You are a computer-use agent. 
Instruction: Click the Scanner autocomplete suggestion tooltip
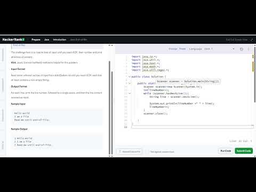188,81
